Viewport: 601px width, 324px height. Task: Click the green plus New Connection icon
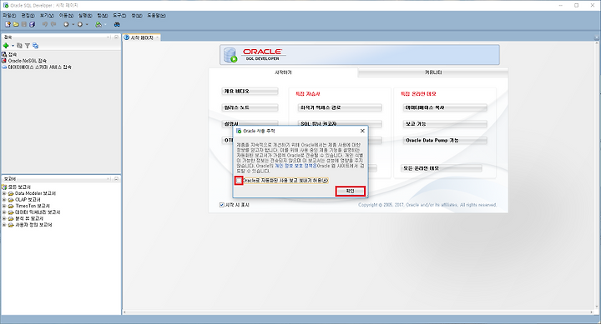[x=6, y=46]
